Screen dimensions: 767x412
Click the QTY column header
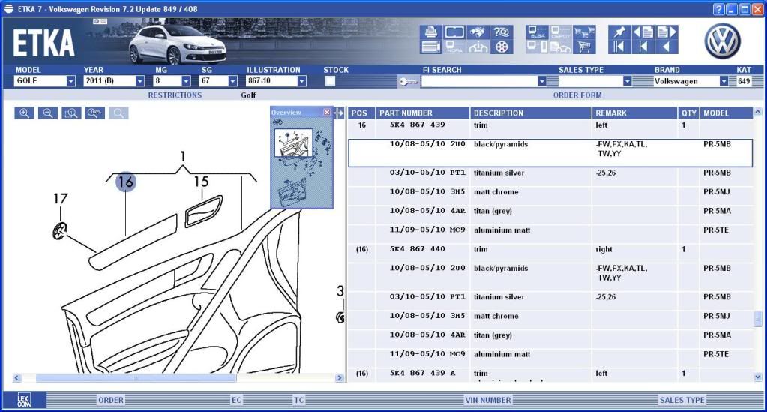coord(689,113)
